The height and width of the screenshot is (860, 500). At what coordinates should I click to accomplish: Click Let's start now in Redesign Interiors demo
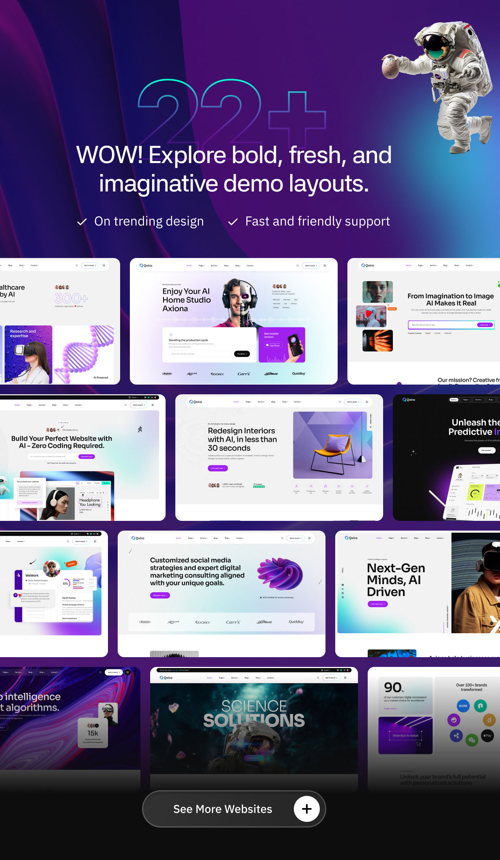(x=218, y=468)
